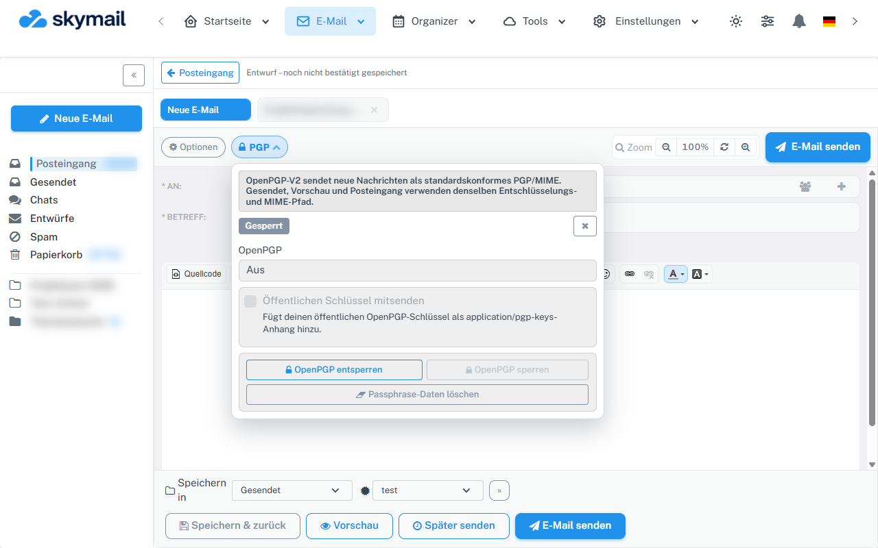This screenshot has height=548, width=878.
Task: Open the E-Mail menu in the top navigation
Action: pos(331,21)
